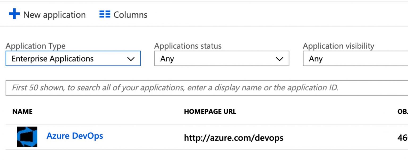Click the homepage URL http://azure.com/devops
The height and width of the screenshot is (160, 408).
[233, 138]
